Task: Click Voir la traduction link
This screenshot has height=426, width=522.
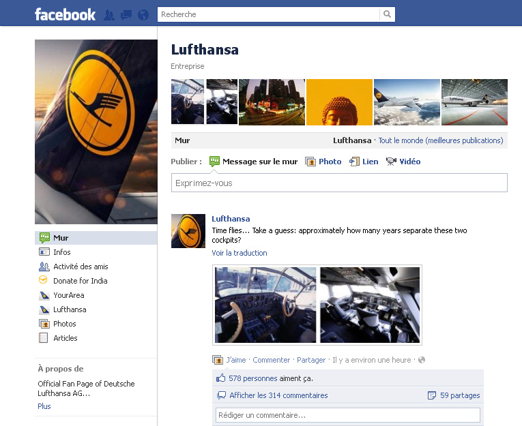Action: (x=240, y=253)
